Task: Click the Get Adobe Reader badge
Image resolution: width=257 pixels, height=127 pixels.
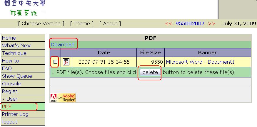Action: point(63,98)
